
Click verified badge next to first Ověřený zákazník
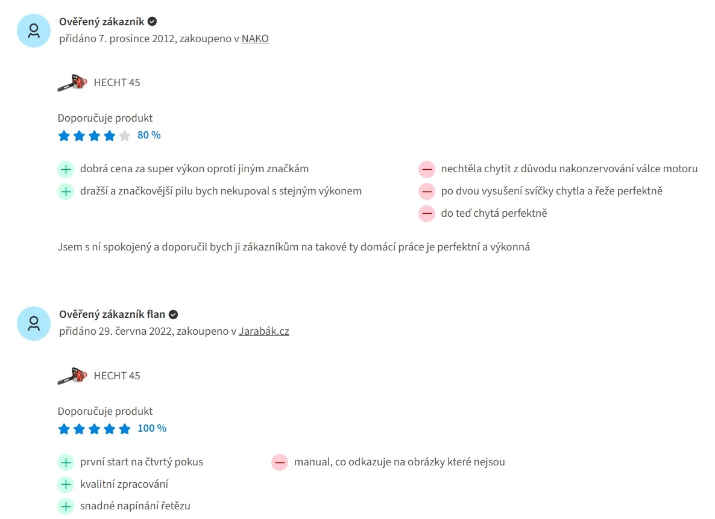point(153,22)
